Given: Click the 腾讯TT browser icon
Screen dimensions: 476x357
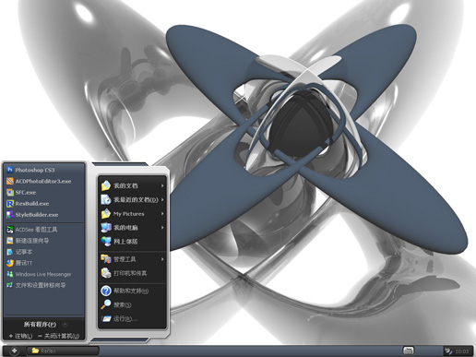Looking at the screenshot, I should tap(10, 263).
